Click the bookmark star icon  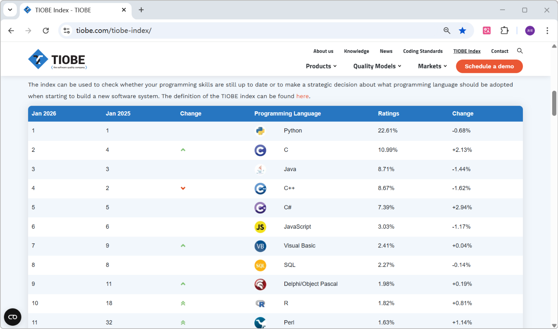462,31
